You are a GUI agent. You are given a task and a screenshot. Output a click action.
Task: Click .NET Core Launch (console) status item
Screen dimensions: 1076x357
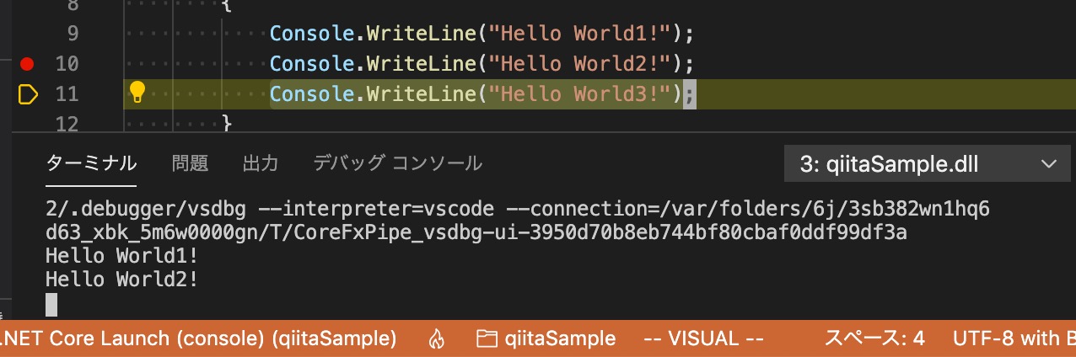(x=199, y=338)
